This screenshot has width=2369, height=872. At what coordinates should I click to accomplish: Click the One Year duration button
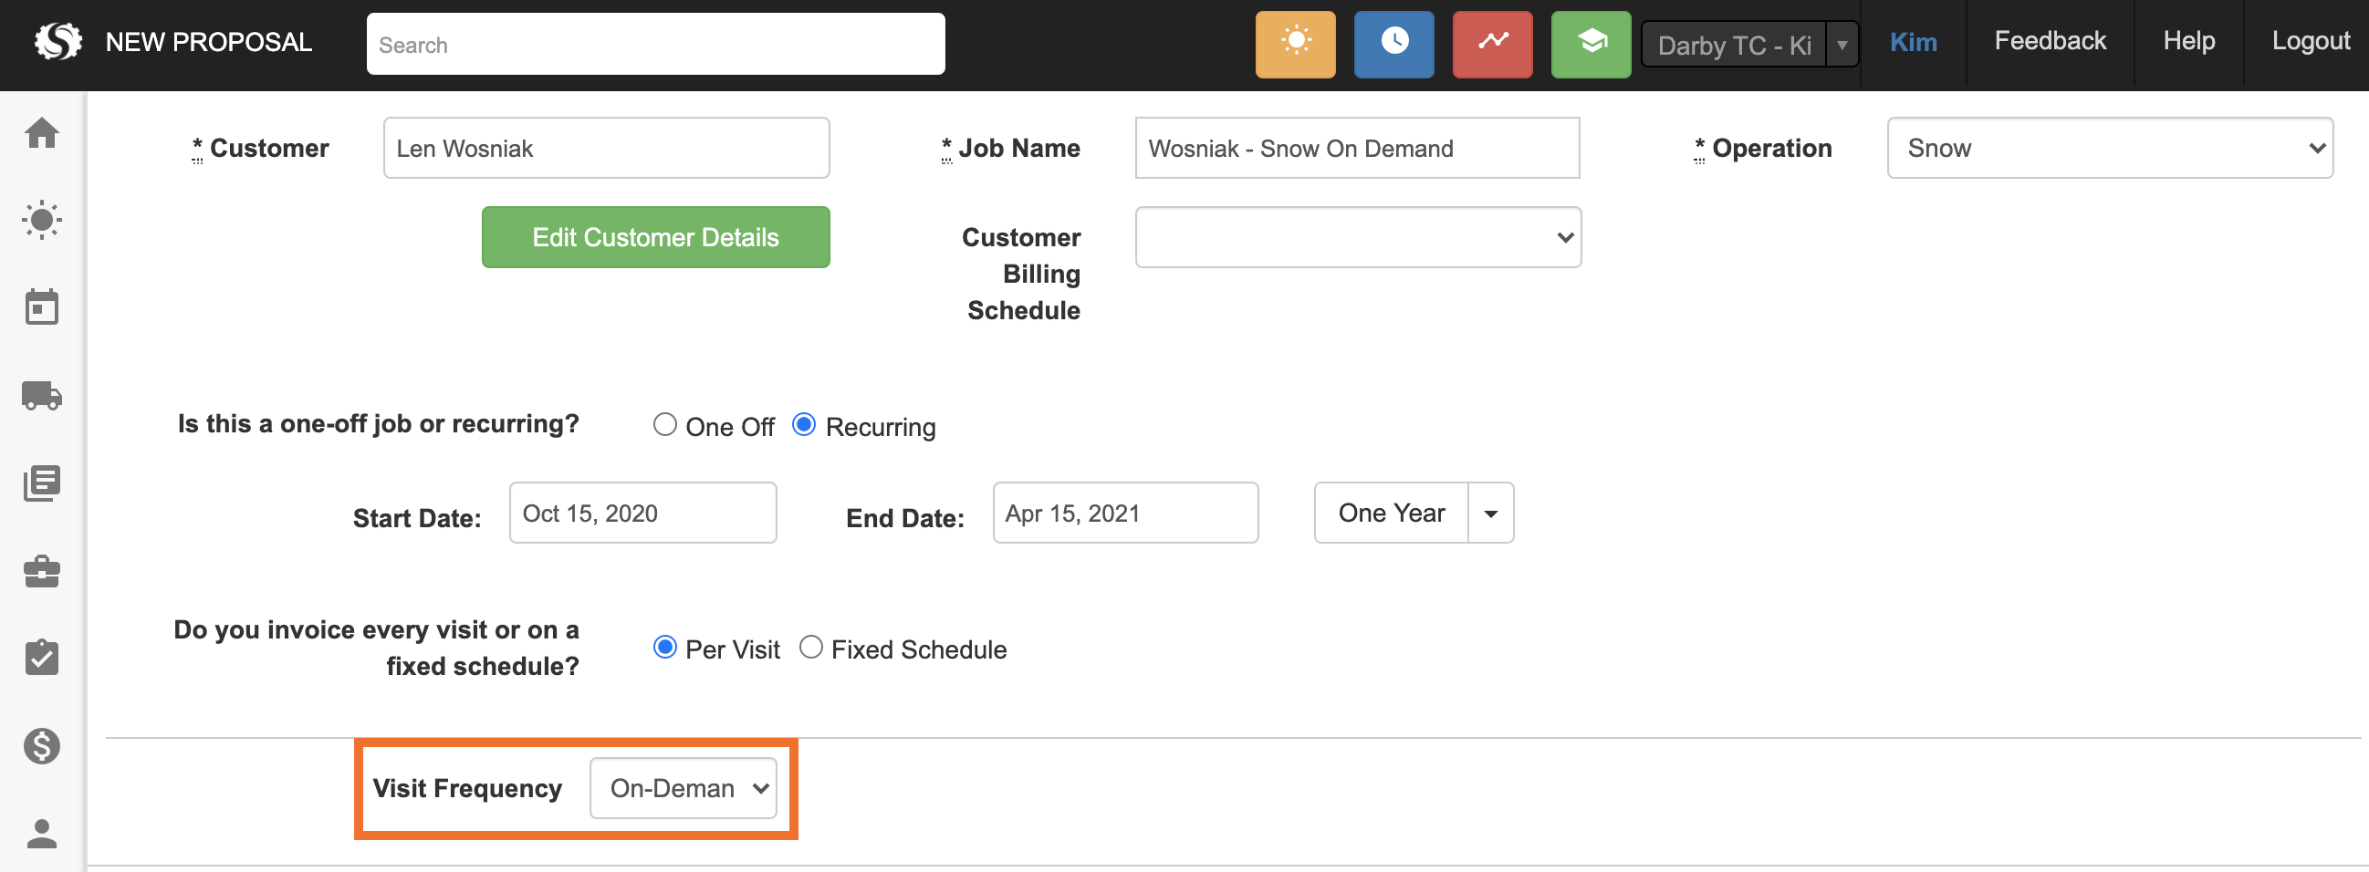pos(1392,513)
